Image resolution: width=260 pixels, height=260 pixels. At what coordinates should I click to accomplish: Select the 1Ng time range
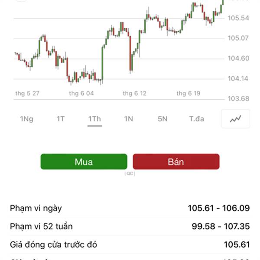pyautogui.click(x=26, y=119)
